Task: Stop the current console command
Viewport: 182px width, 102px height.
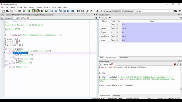Action: point(175,64)
